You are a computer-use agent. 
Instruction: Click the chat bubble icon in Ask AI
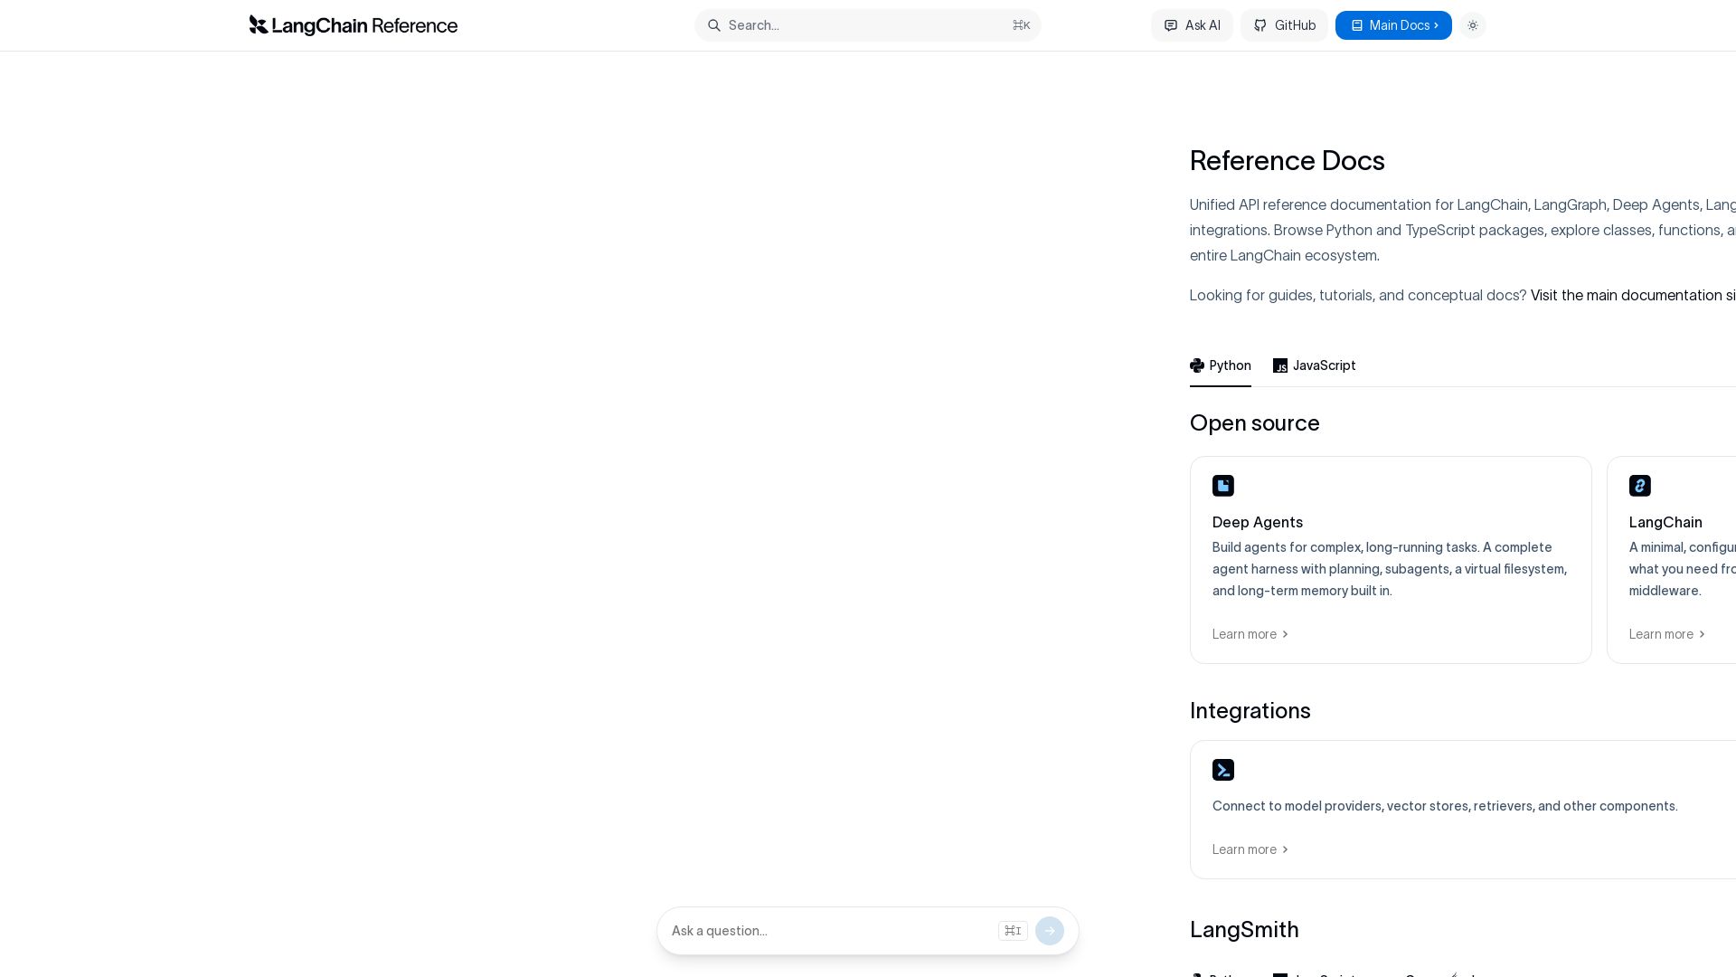pos(1171,25)
